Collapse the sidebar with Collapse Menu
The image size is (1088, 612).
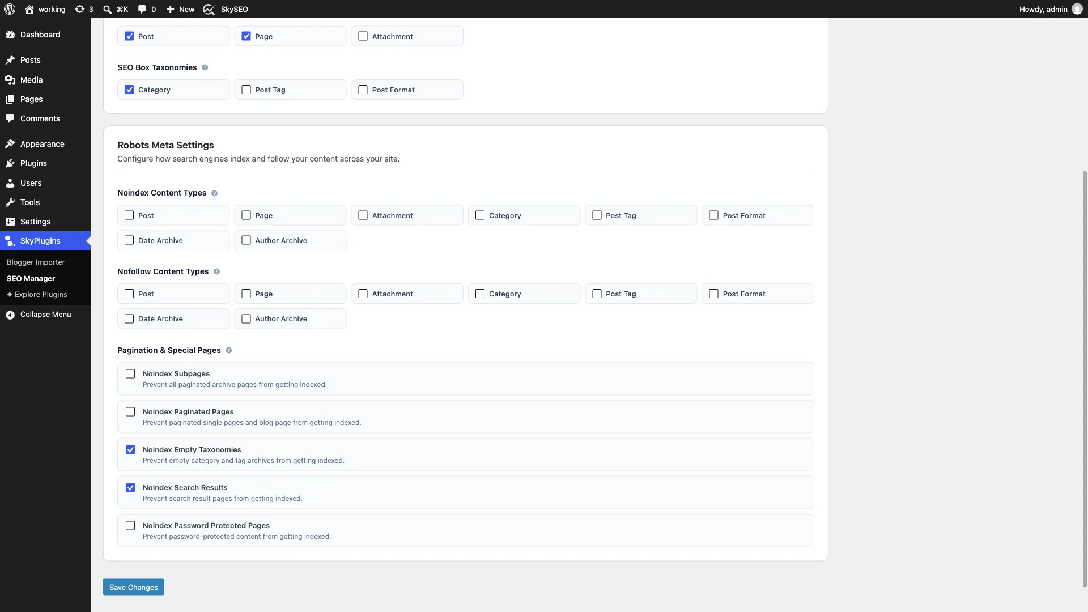45,314
